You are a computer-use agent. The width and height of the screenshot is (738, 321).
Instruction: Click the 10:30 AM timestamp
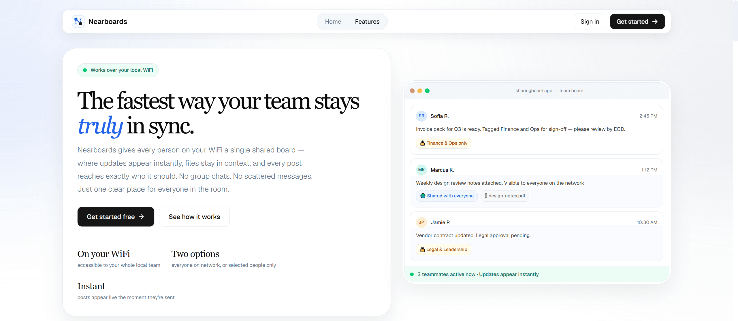647,222
